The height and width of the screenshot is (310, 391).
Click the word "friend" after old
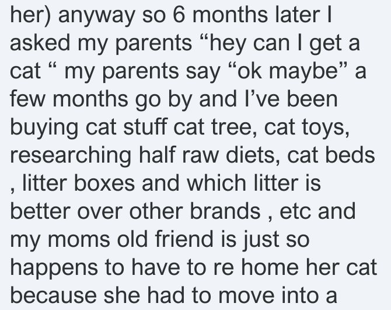(184, 239)
